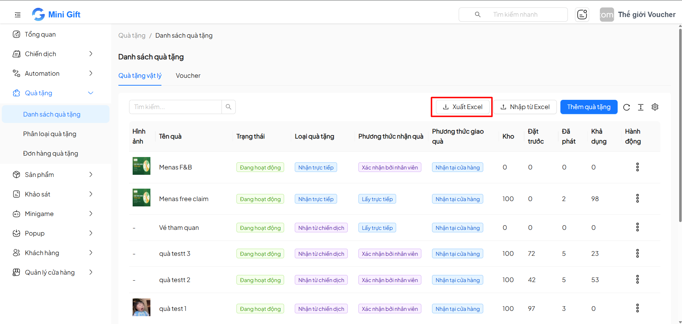Expand the Automation menu
Image resolution: width=682 pixels, height=324 pixels.
[55, 74]
